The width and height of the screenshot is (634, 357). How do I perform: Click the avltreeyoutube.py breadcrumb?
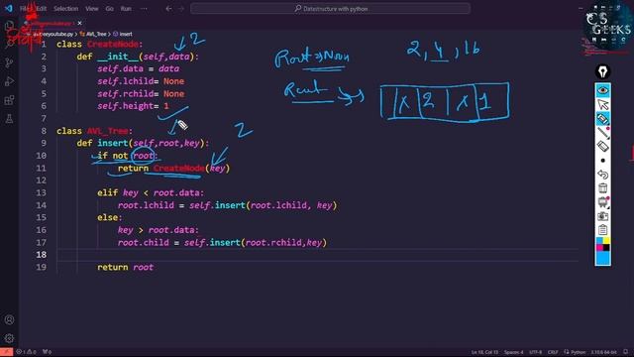(53, 34)
